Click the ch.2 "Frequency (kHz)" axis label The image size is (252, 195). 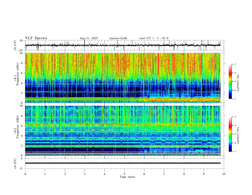(17, 127)
